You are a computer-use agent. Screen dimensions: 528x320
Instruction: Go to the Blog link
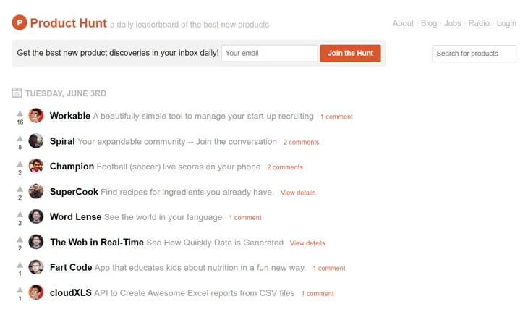coord(429,23)
